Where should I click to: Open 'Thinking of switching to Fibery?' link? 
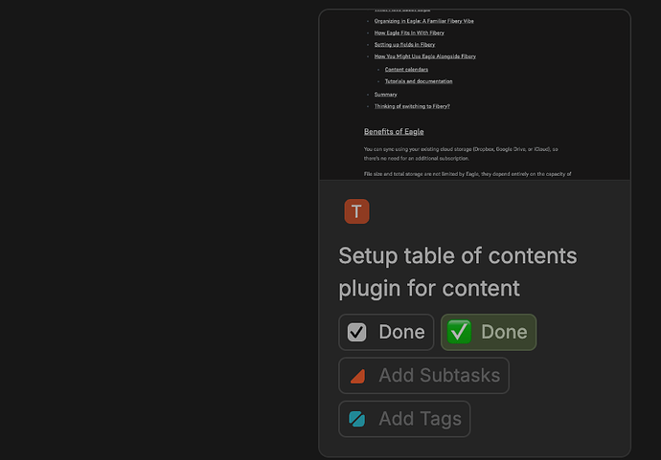(411, 106)
